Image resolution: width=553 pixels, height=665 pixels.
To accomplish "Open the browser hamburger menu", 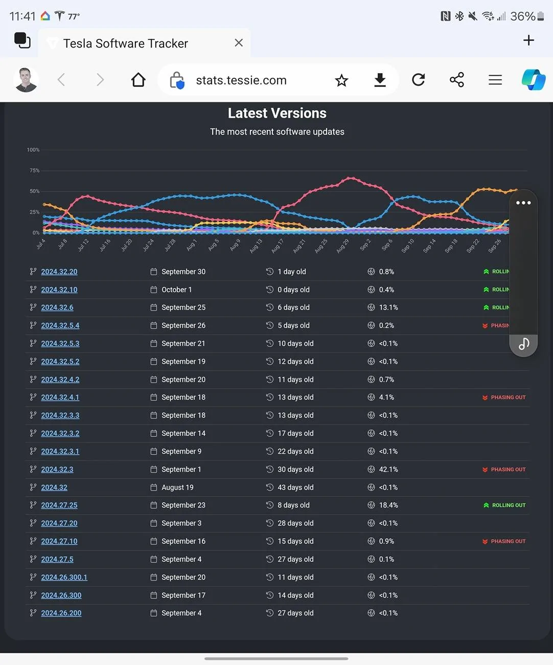I will 495,80.
